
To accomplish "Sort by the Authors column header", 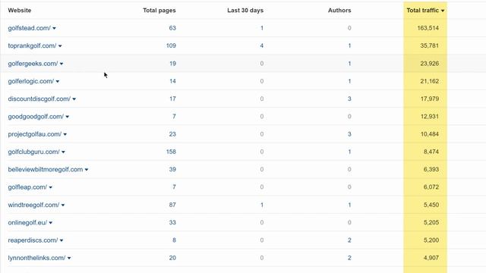I will click(339, 10).
